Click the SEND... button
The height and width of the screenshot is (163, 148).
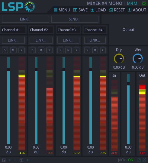[75, 19]
